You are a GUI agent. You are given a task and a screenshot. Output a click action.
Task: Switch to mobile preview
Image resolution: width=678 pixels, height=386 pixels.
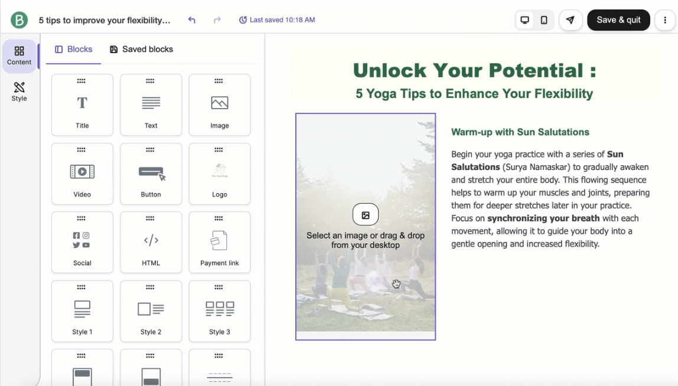click(x=544, y=20)
